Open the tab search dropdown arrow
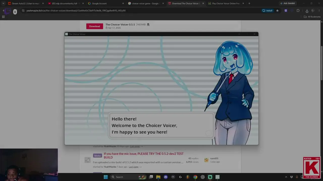Screen dimensions: 323x181 (x=3, y=4)
